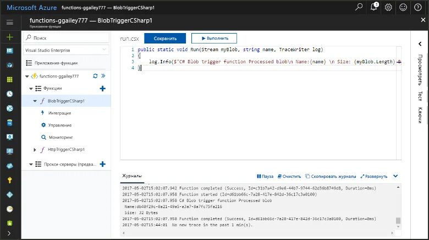Screen dimensions: 429x240
Task: Click the Выполнить run button
Action: [x=215, y=39]
